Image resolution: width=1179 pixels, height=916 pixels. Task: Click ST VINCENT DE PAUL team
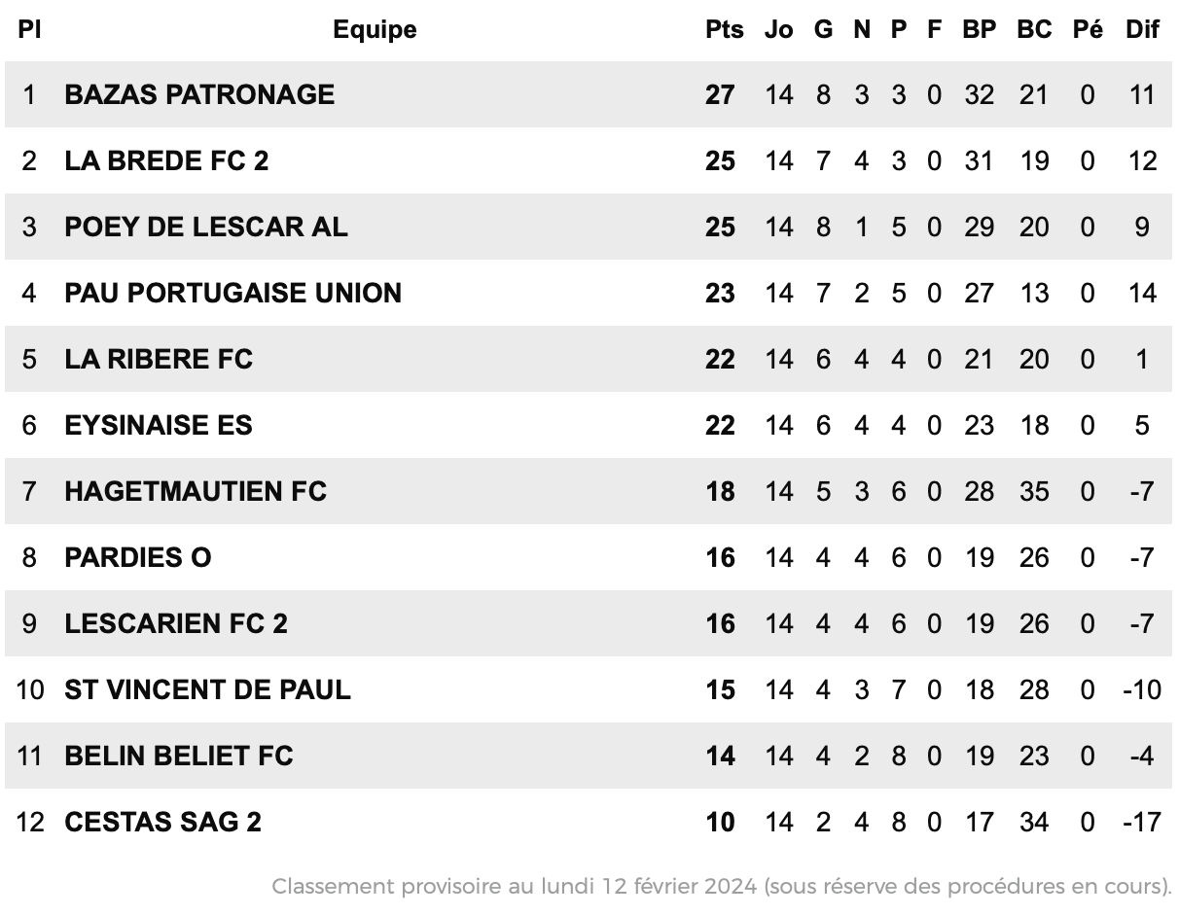[208, 689]
